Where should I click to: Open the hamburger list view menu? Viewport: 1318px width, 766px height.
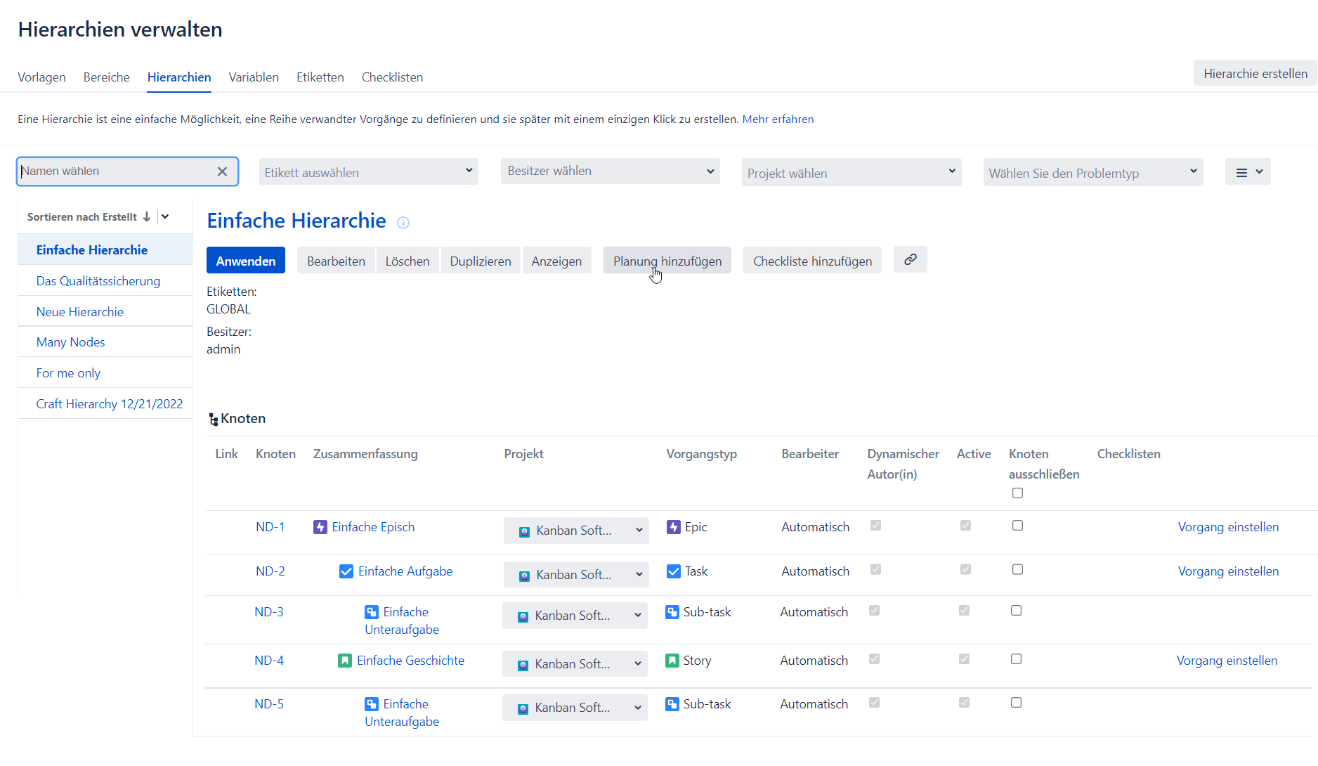(x=1248, y=172)
